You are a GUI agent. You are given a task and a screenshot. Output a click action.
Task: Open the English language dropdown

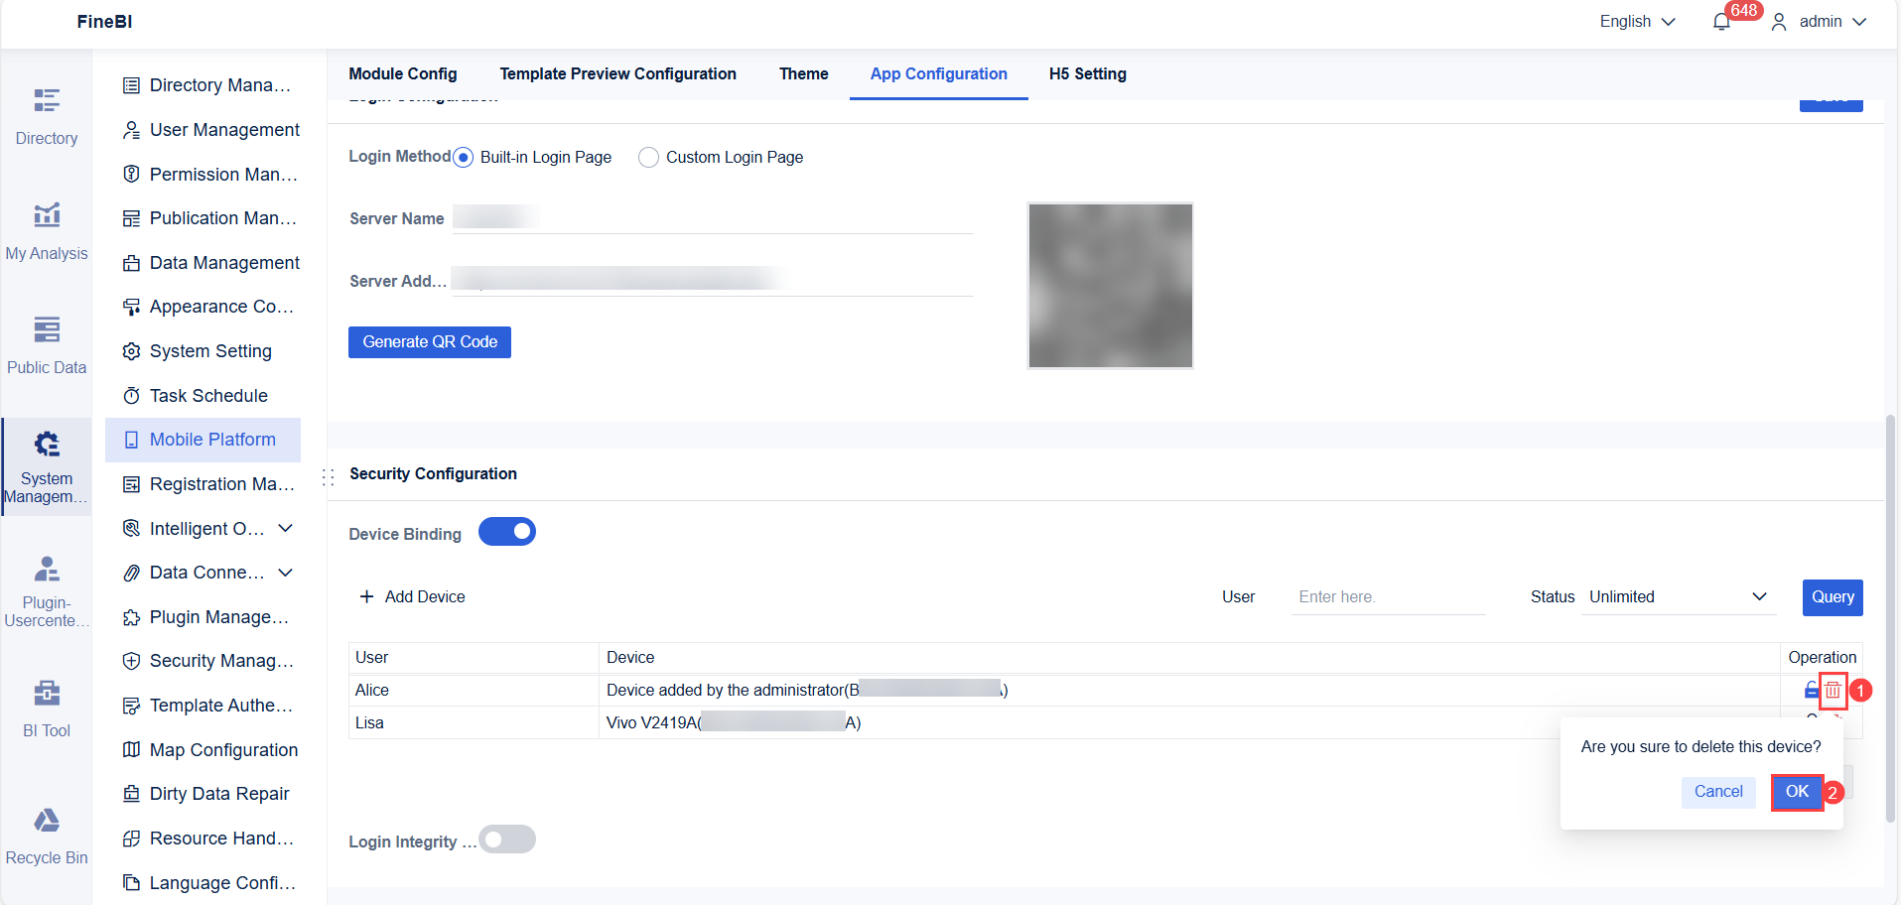1637,22
